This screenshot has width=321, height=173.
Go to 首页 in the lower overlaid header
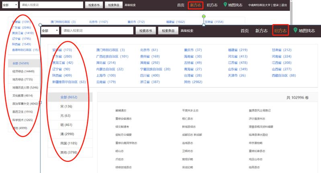point(245,31)
